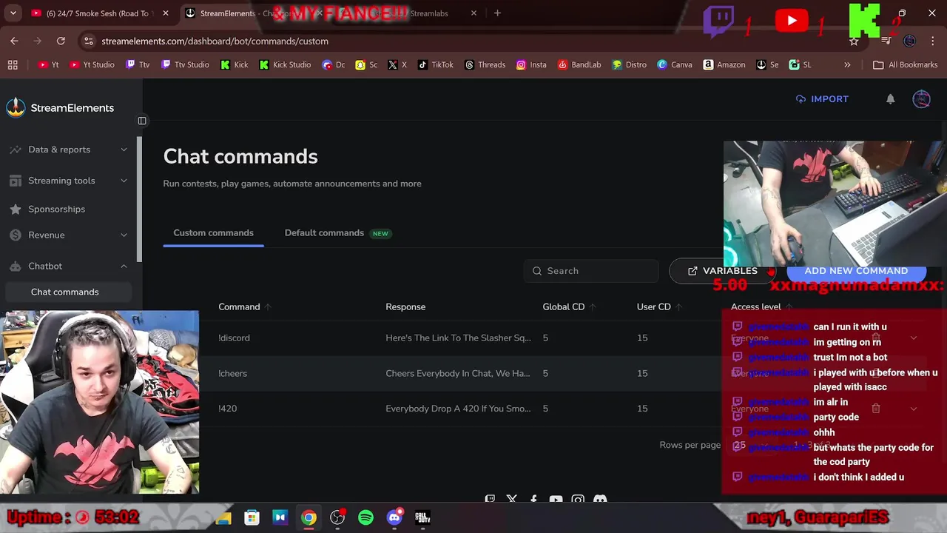The image size is (947, 533).
Task: Open the Facebook footer icon
Action: click(x=533, y=500)
